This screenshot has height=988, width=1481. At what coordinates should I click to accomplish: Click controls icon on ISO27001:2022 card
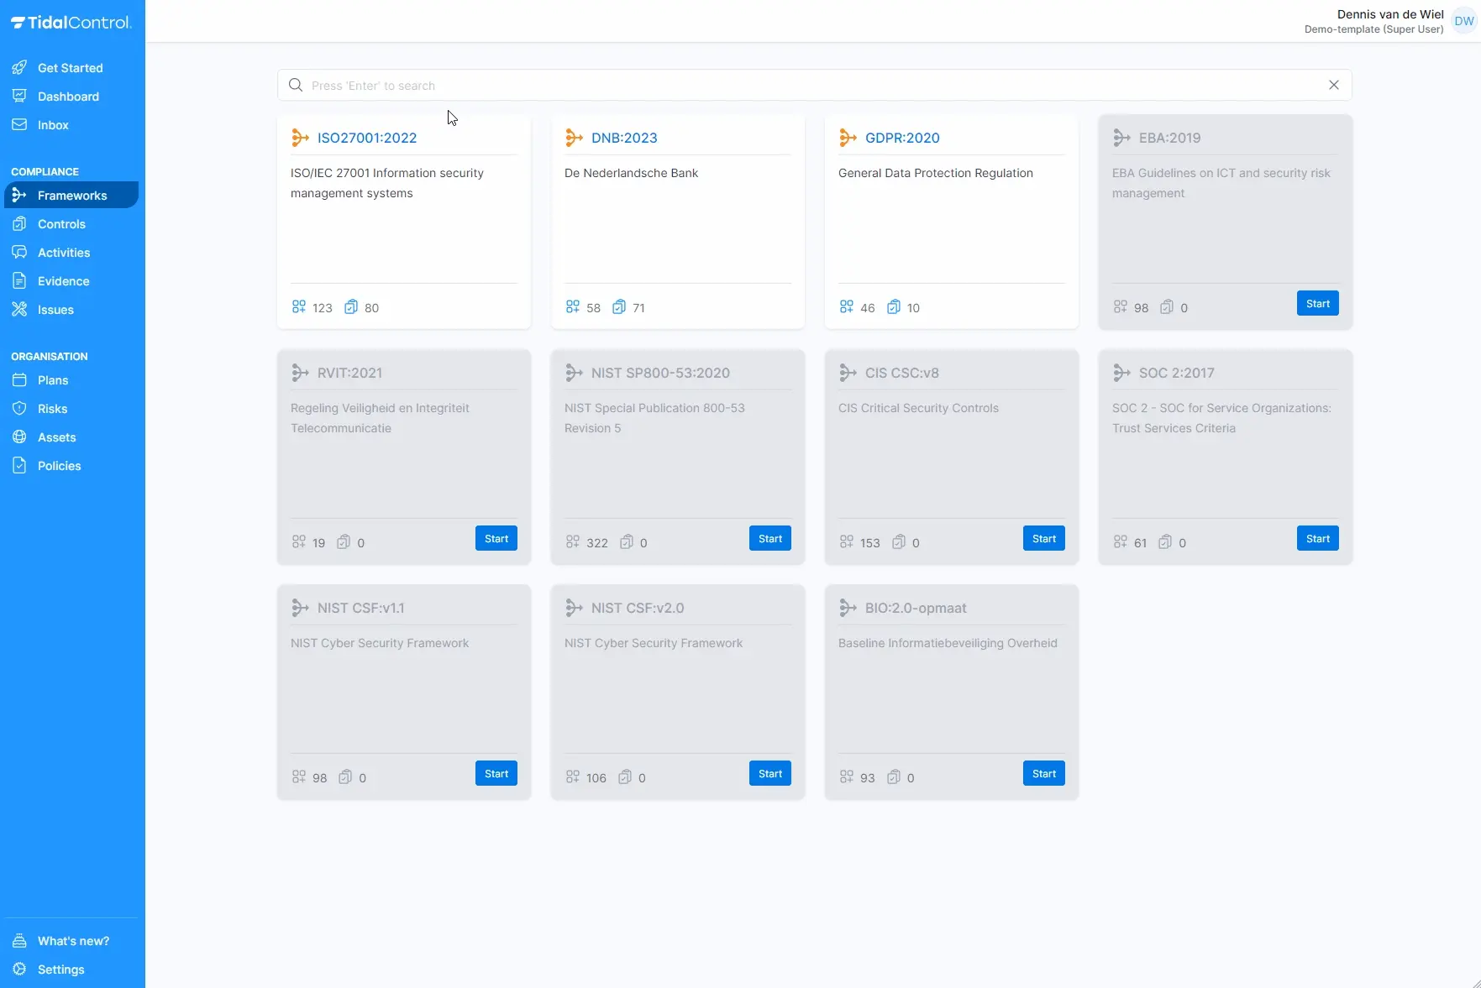pyautogui.click(x=351, y=307)
